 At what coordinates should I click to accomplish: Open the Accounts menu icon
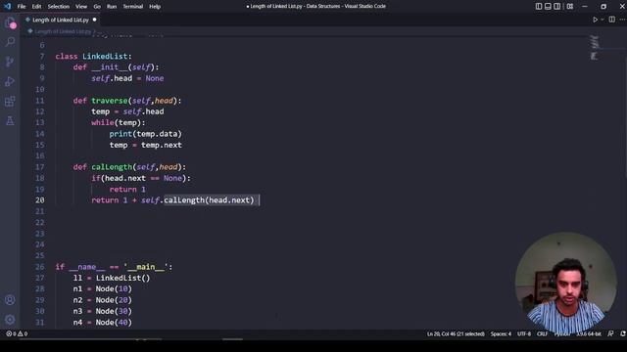coord(10,300)
